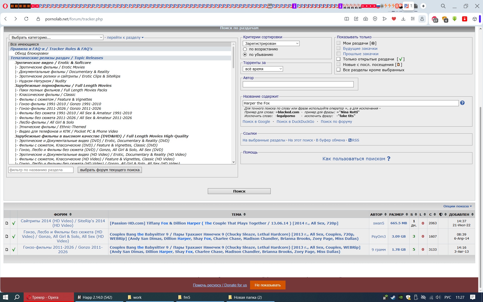Check 'Все разделы кроме выбранных' option

(x=339, y=70)
